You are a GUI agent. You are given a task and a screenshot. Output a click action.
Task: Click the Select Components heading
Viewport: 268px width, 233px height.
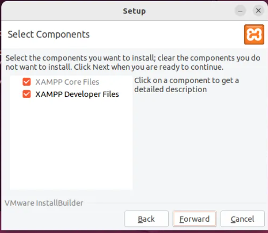[x=49, y=34]
